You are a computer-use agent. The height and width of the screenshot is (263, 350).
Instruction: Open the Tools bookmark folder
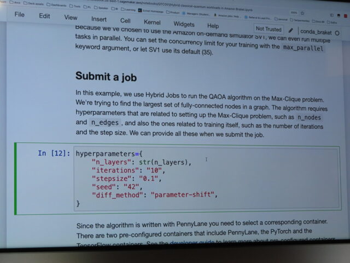(x=75, y=6)
